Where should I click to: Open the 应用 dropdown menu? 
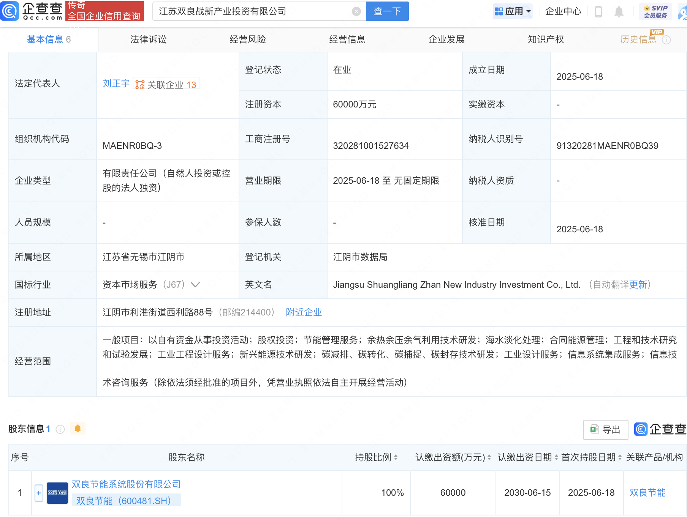513,11
